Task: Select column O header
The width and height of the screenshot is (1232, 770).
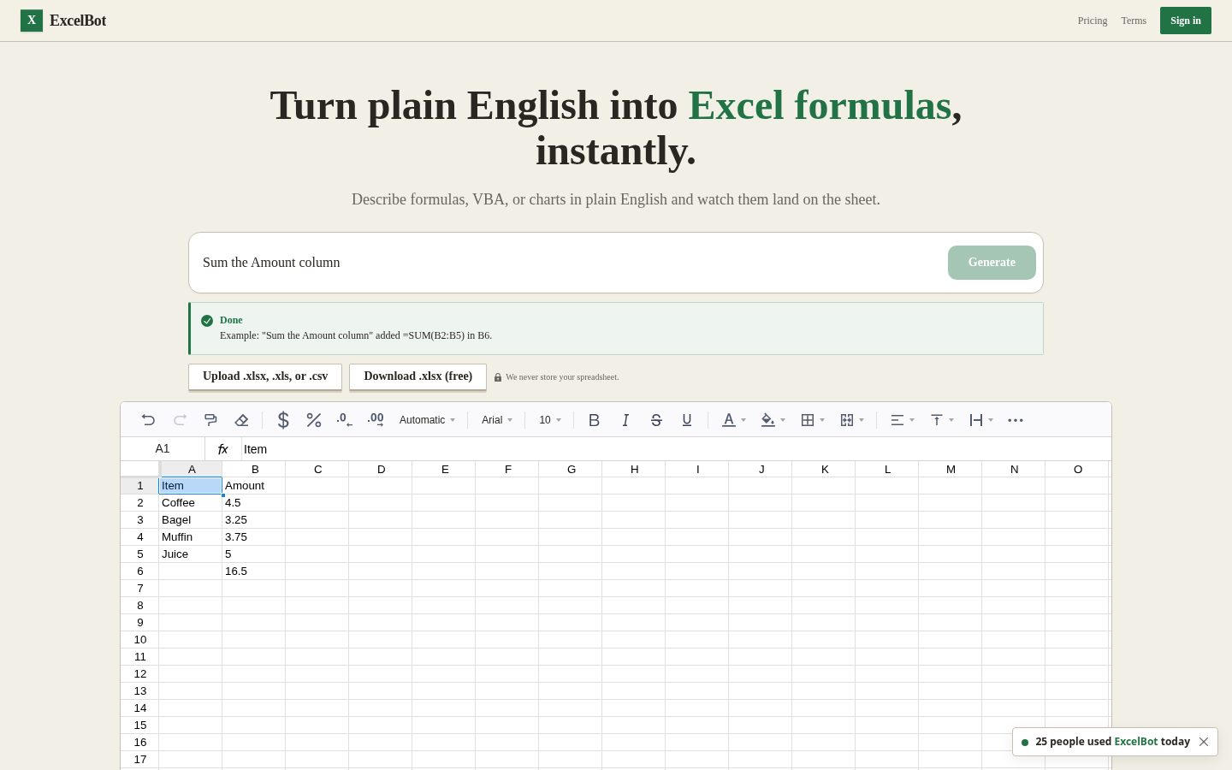Action: (x=1078, y=469)
